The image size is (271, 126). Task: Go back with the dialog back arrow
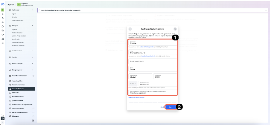[x=130, y=29]
